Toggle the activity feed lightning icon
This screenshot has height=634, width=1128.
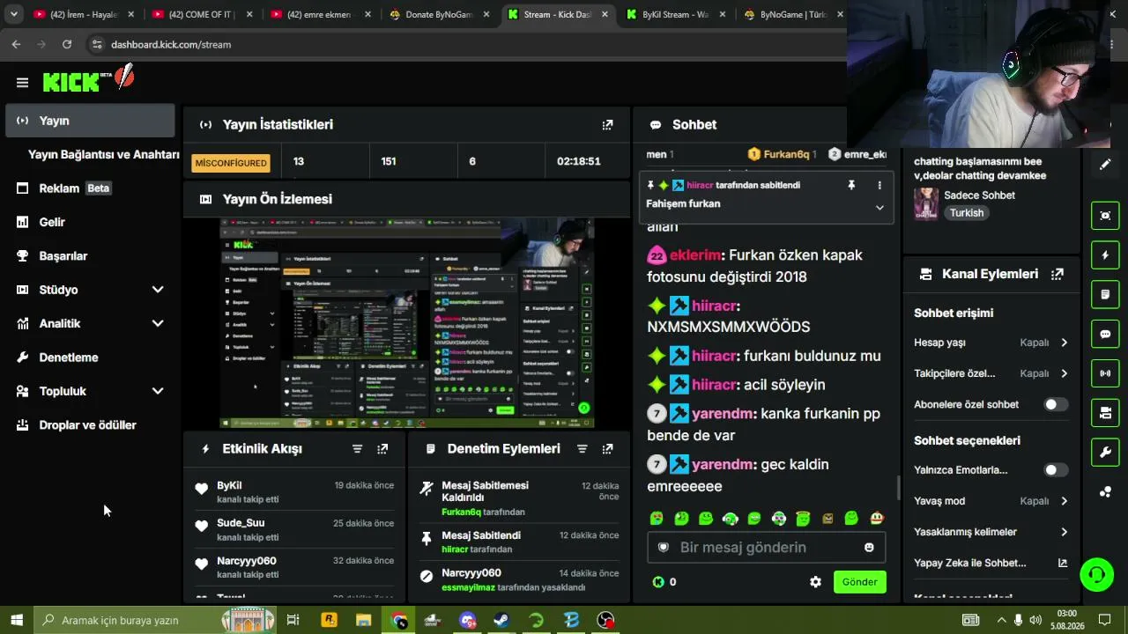[1105, 255]
